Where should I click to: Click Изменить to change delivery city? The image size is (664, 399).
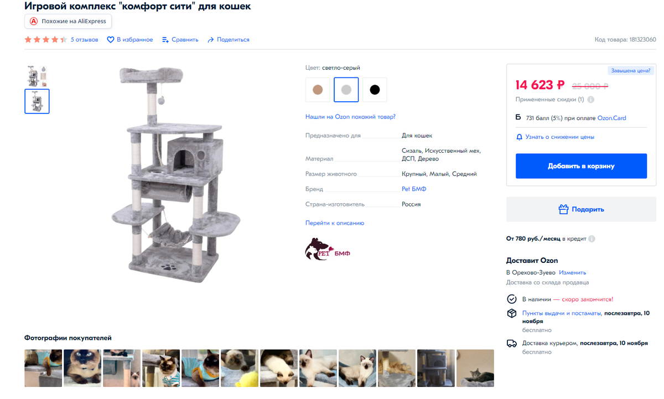tap(572, 272)
